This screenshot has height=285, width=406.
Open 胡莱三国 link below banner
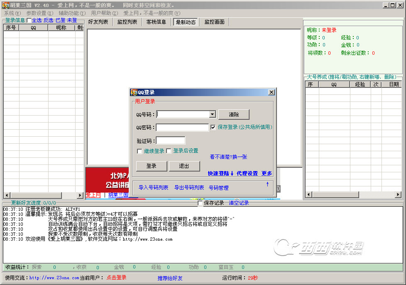[x=118, y=195]
